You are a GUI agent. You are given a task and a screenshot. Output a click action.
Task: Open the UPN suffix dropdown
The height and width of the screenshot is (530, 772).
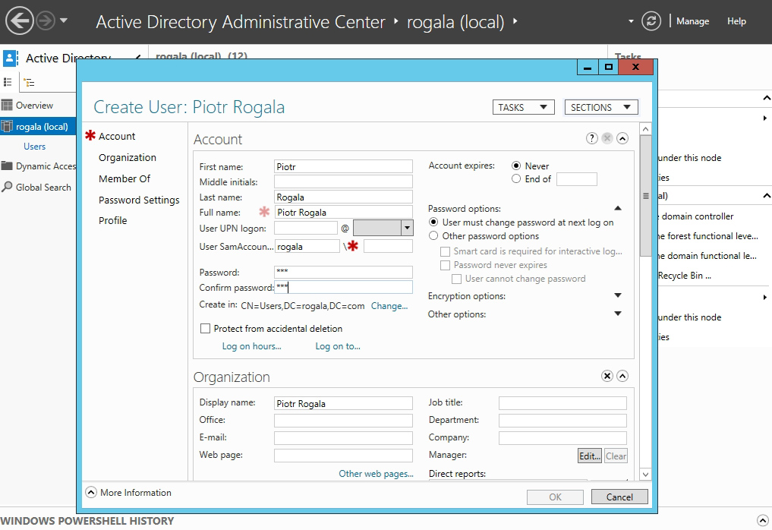(x=407, y=228)
